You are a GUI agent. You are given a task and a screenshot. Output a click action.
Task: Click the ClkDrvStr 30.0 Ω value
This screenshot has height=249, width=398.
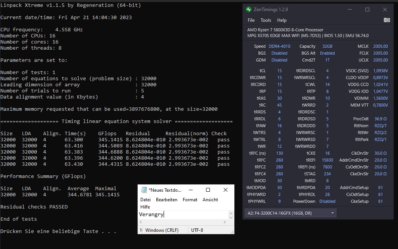point(380,154)
